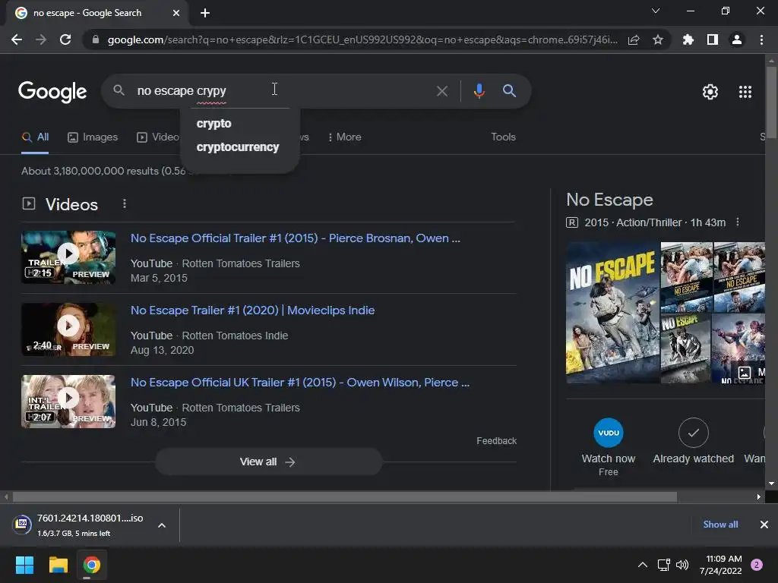
Task: Open the site security padlock info
Action: tap(96, 39)
